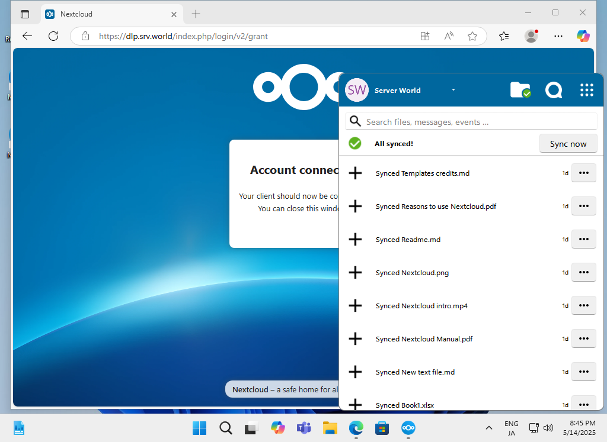View site information lock icon

(85, 36)
